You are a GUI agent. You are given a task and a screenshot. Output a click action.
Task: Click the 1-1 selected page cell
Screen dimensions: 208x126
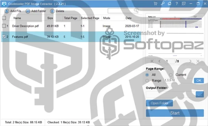pos(82,26)
